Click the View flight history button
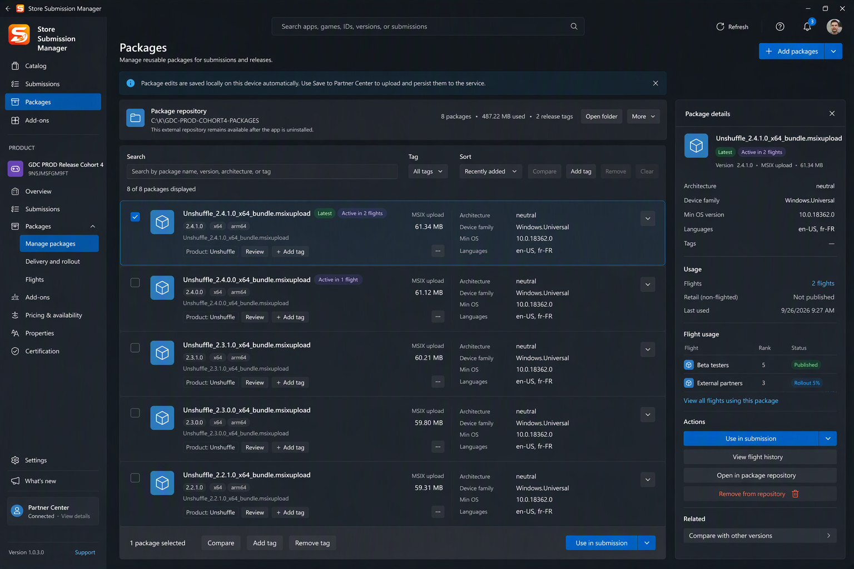The height and width of the screenshot is (569, 854). click(x=759, y=457)
